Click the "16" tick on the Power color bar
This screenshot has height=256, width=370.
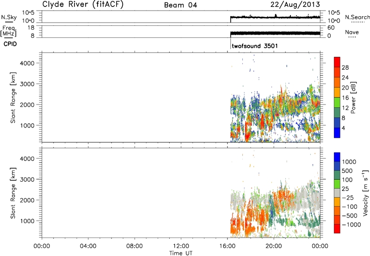click(x=345, y=98)
